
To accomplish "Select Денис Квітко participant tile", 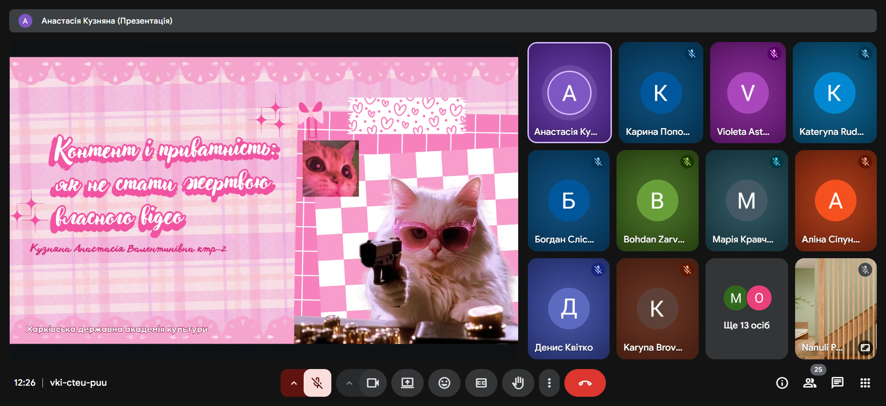I will pos(568,309).
